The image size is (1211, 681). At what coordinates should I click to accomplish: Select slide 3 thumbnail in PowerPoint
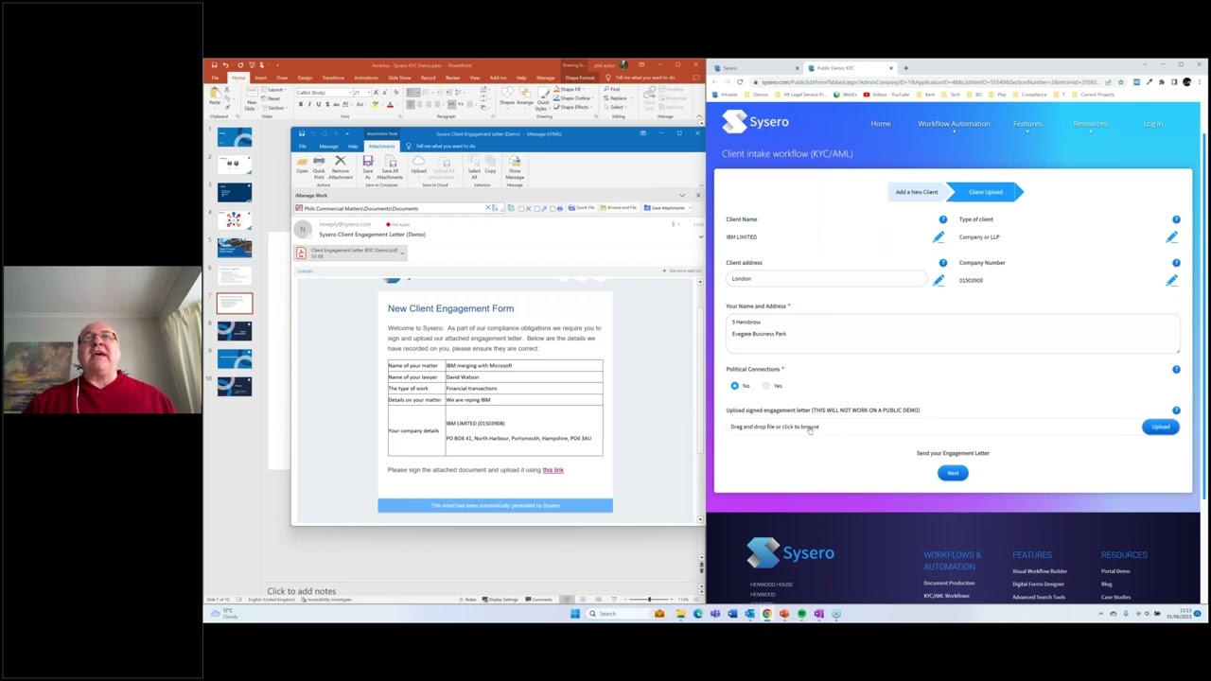pos(235,193)
